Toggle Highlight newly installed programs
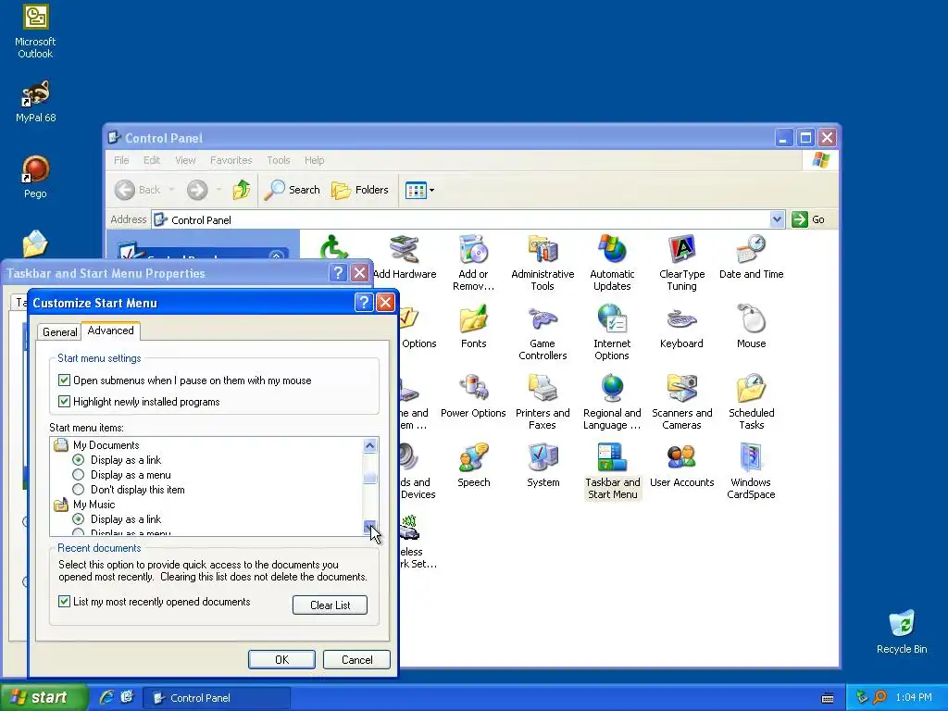This screenshot has width=948, height=711. [x=64, y=402]
